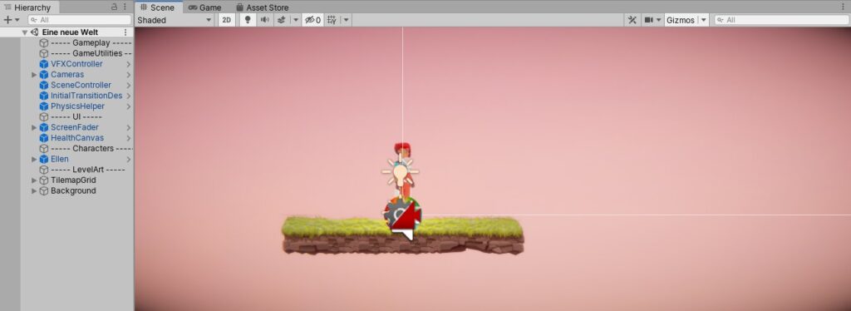The image size is (851, 311).
Task: Open the Hierarchy panel options menu
Action: click(x=125, y=7)
